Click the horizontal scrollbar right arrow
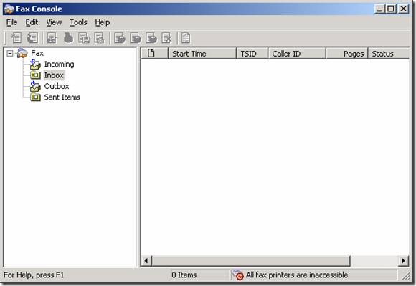The height and width of the screenshot is (286, 416). tap(403, 261)
